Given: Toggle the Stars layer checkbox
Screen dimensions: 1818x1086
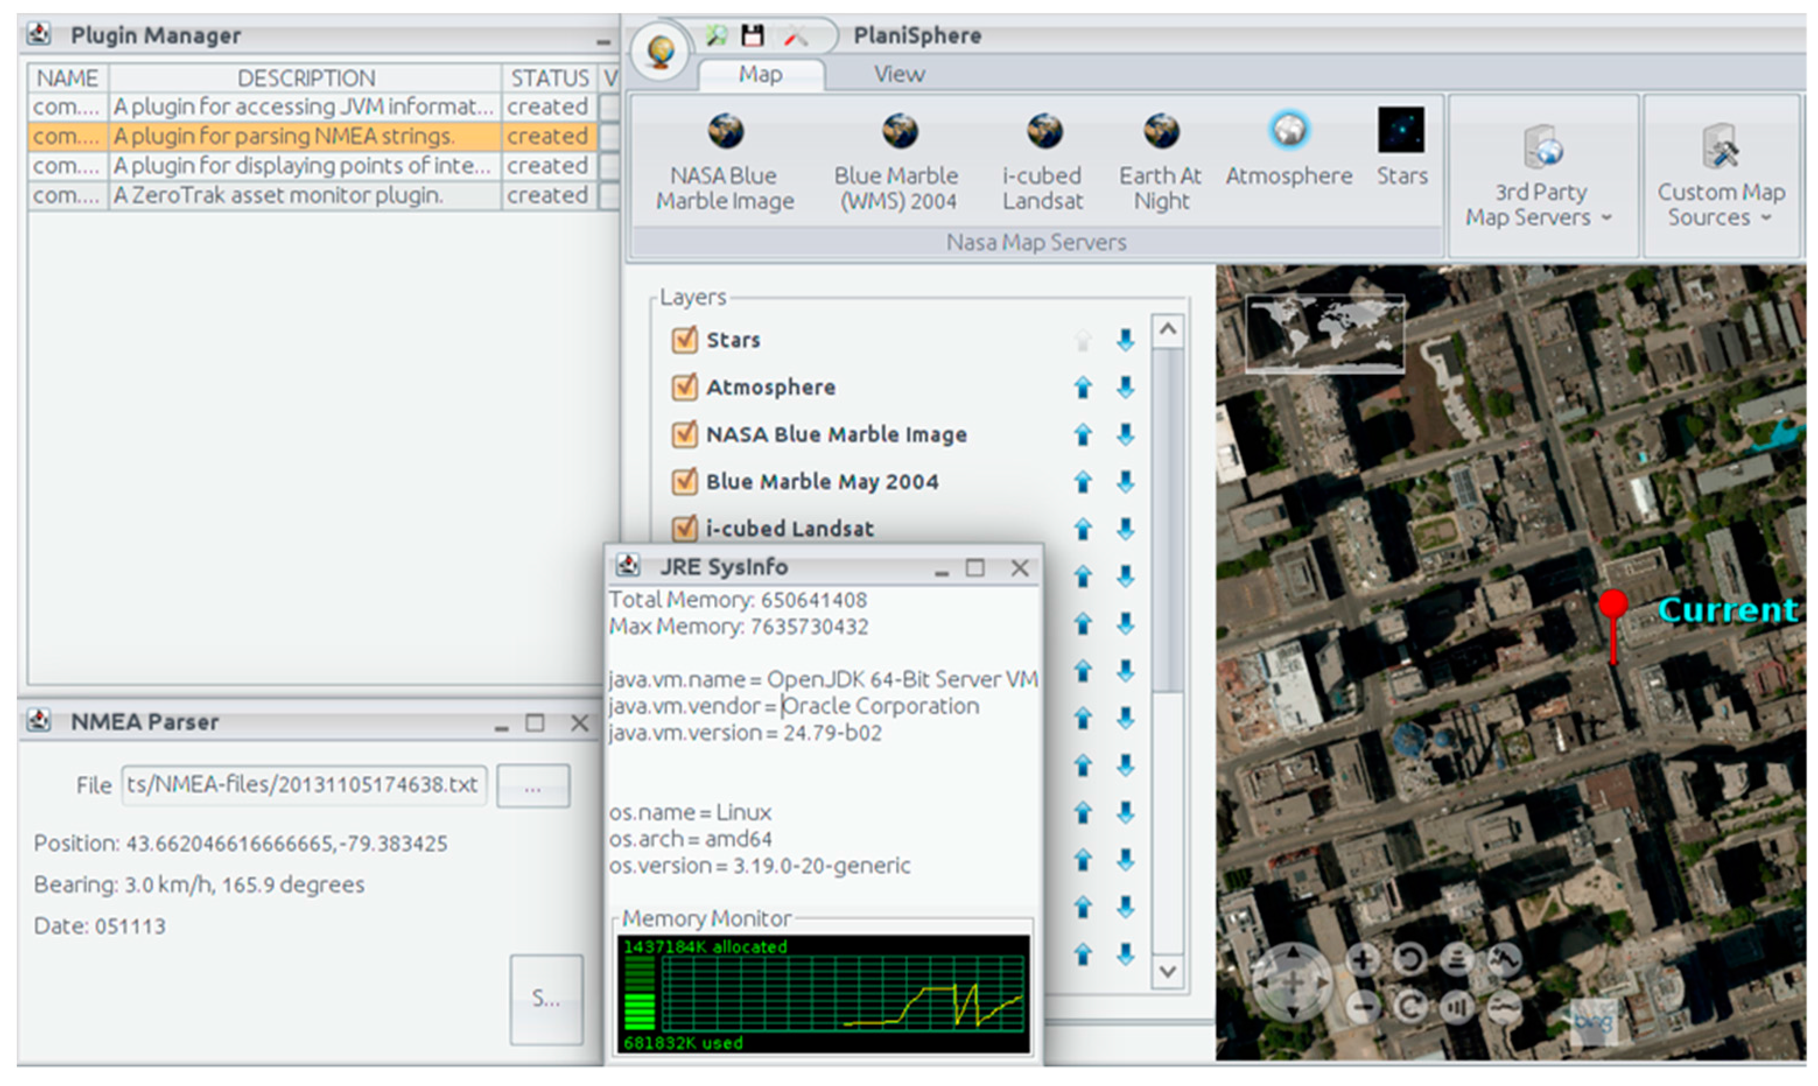Looking at the screenshot, I should pyautogui.click(x=685, y=340).
